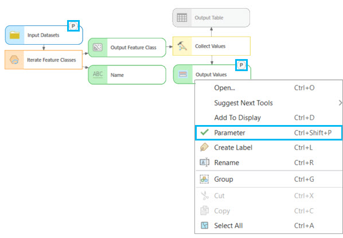Click the multivalue icon in Output Values

(183, 75)
